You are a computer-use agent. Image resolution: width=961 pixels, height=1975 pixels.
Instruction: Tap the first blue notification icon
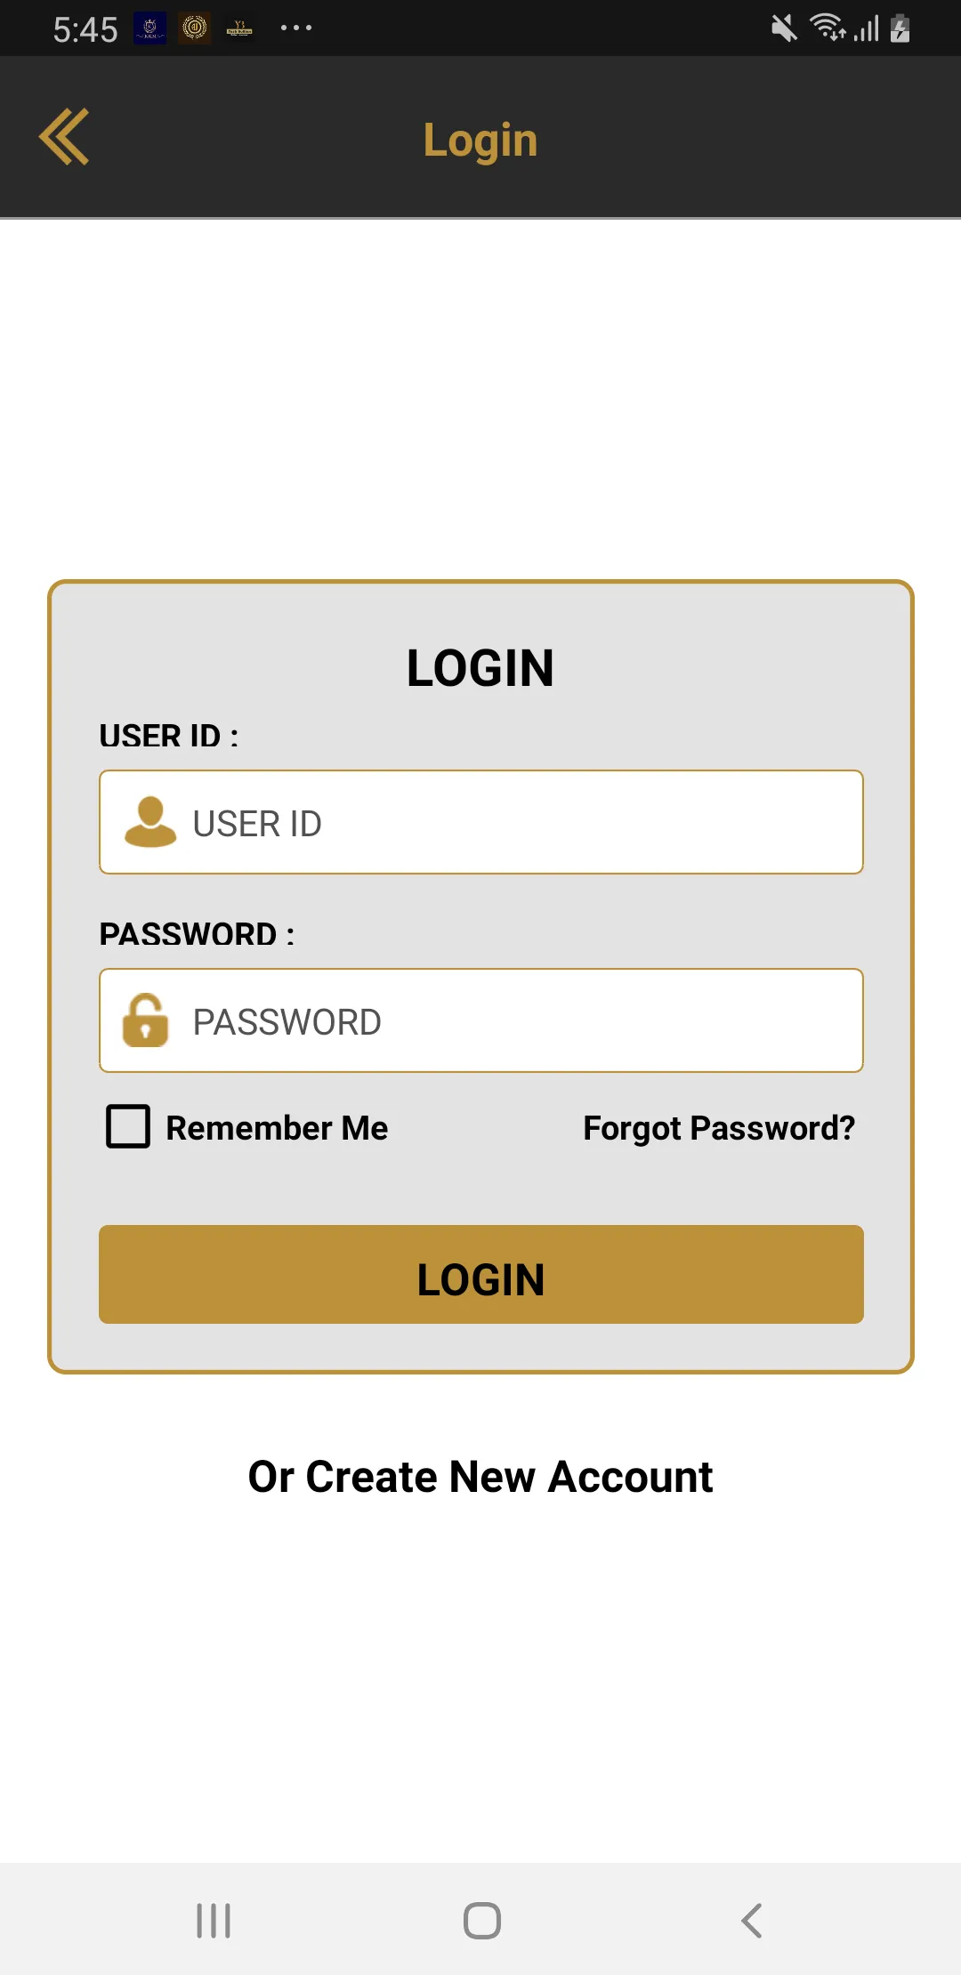pyautogui.click(x=149, y=28)
